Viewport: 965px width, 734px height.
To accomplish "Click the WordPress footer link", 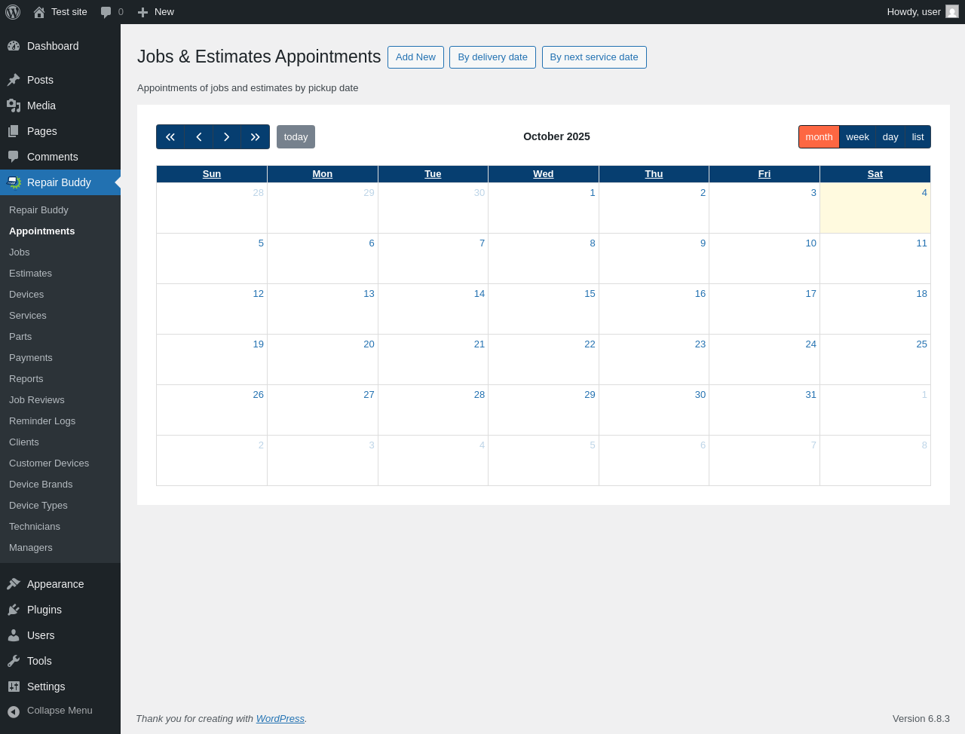I will [x=280, y=719].
